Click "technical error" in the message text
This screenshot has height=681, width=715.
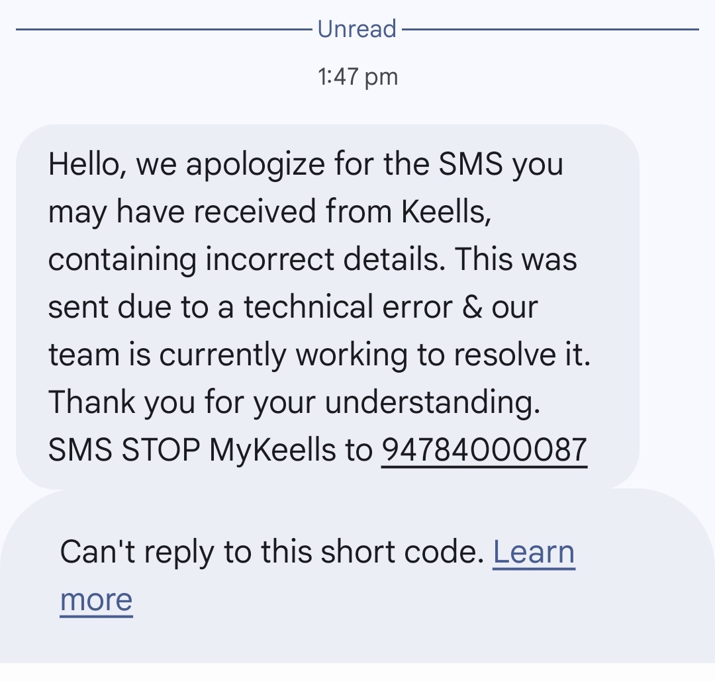tap(348, 307)
